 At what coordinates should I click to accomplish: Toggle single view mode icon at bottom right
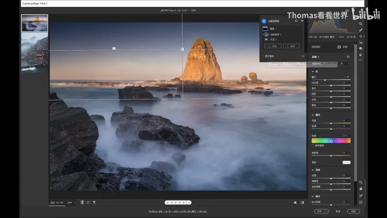[x=295, y=203]
